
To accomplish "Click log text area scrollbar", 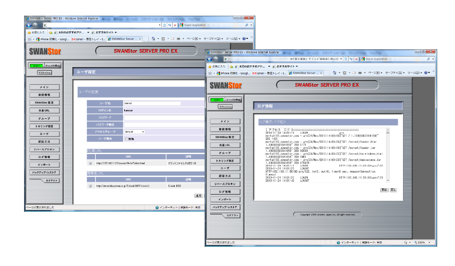I will point(388,155).
